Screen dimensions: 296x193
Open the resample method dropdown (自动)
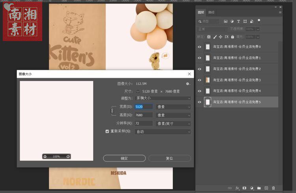163,131
